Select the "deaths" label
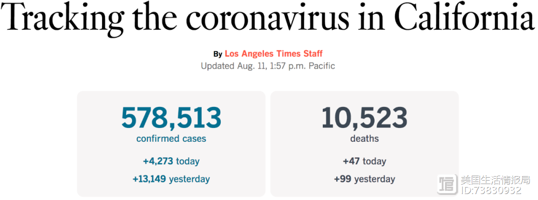This screenshot has width=538, height=200. click(x=364, y=139)
